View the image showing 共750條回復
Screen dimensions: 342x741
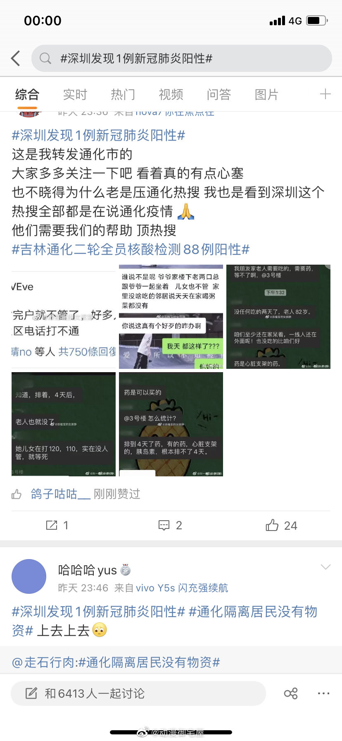(64, 317)
